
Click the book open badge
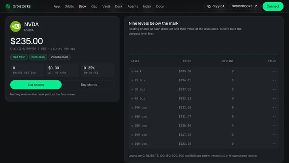click(38, 57)
